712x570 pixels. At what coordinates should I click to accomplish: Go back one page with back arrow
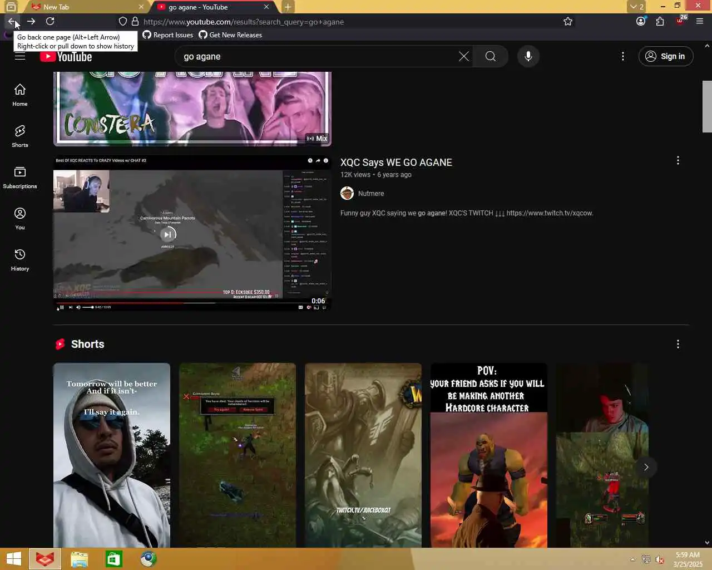(12, 21)
